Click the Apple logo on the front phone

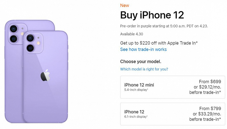45,75
